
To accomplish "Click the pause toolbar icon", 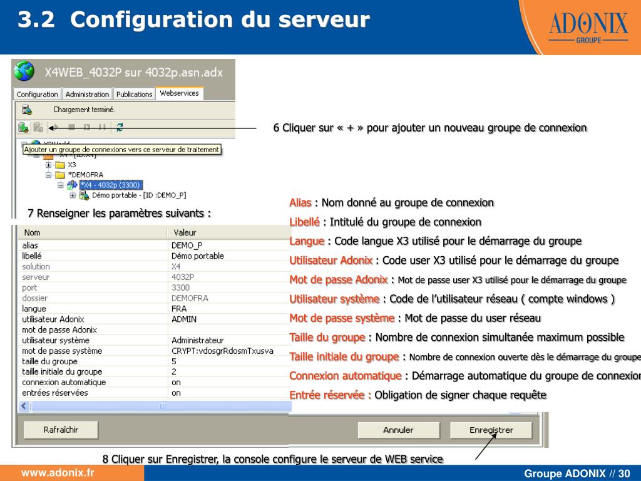I will (x=102, y=127).
